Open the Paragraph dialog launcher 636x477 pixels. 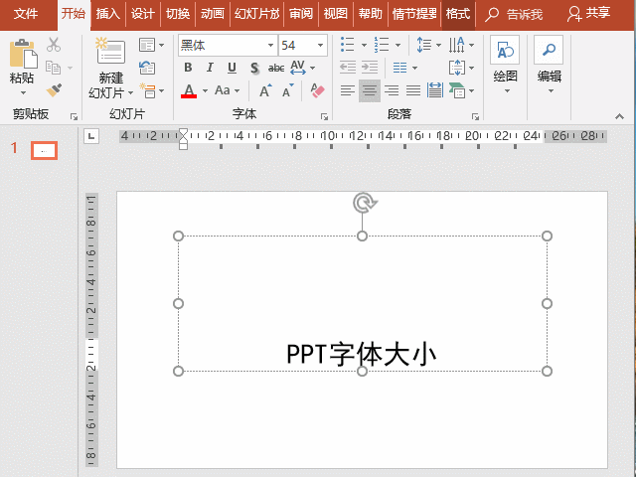(x=475, y=117)
